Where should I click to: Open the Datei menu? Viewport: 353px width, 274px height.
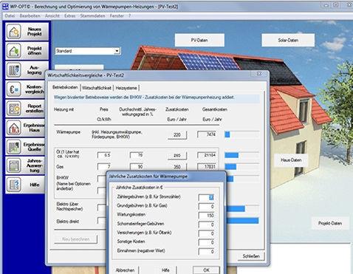point(10,16)
